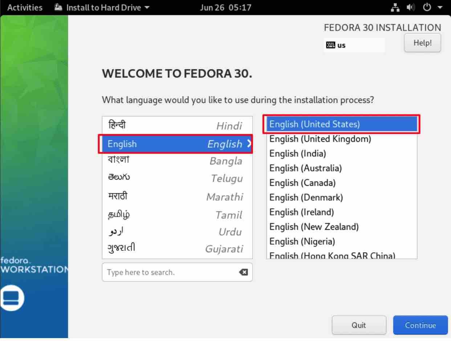Image resolution: width=451 pixels, height=341 pixels.
Task: Choose English (Australia) locale
Action: tap(342, 168)
